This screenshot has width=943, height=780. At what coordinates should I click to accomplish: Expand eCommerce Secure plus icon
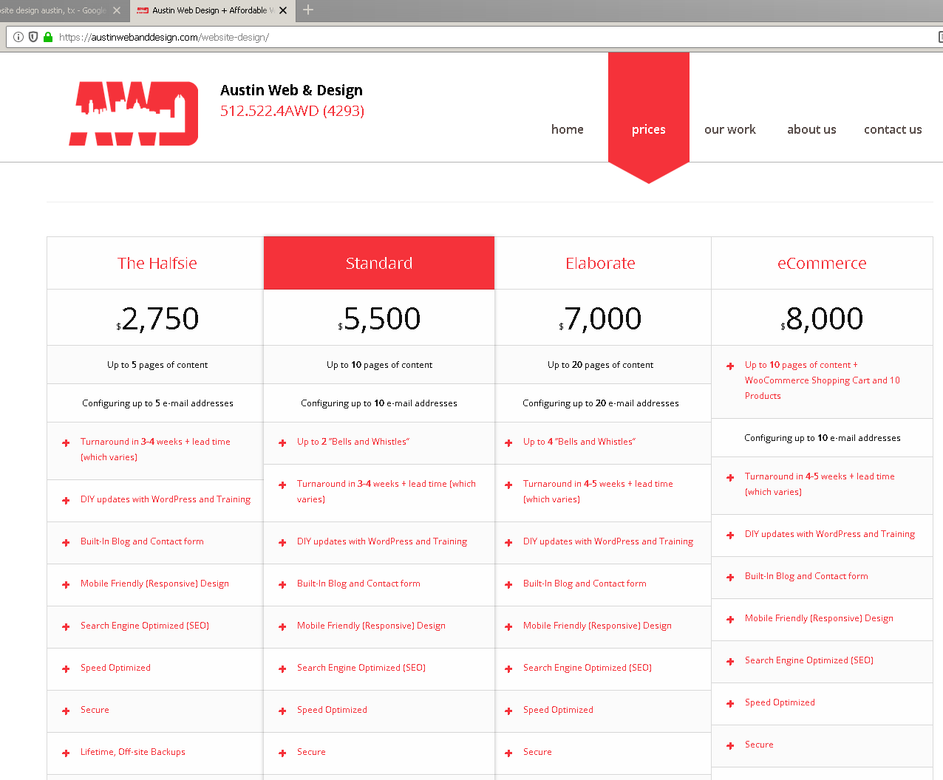[730, 745]
